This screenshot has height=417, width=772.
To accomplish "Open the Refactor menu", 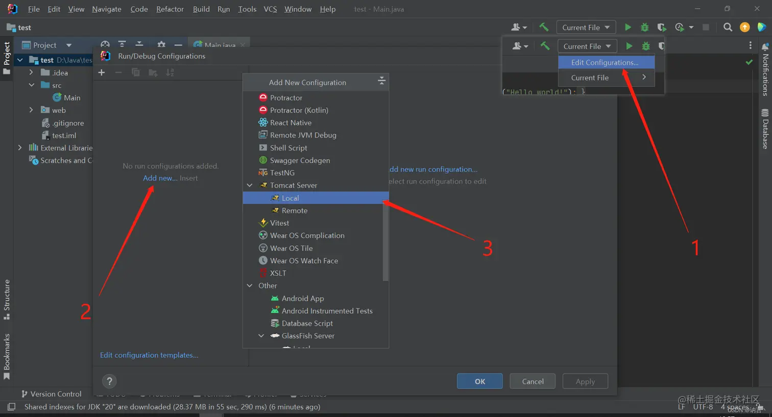I will [170, 9].
